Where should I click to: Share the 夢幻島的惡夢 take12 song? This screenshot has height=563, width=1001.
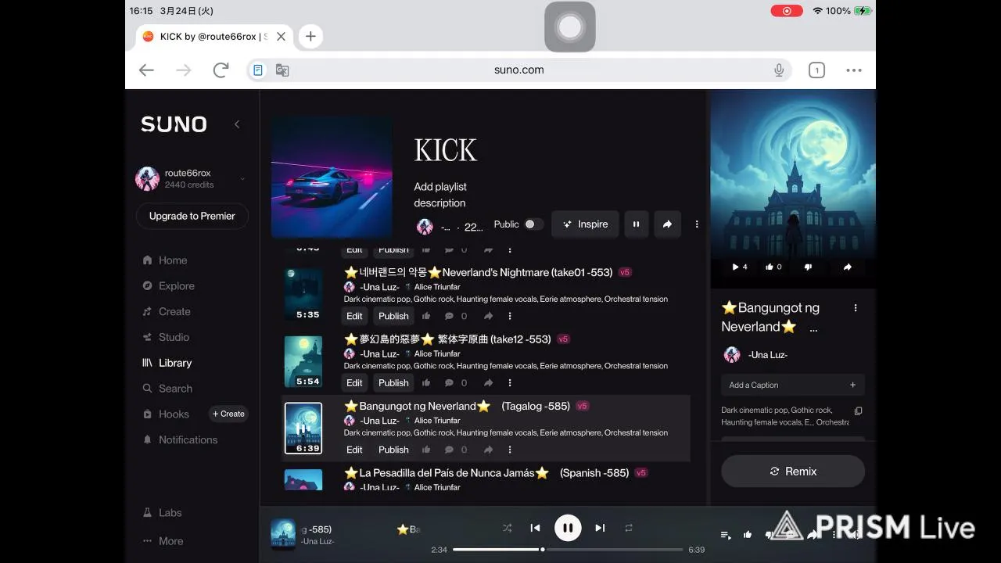tap(488, 382)
